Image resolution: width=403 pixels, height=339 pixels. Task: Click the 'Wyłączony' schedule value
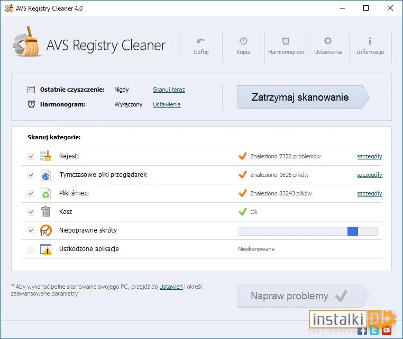pos(128,104)
